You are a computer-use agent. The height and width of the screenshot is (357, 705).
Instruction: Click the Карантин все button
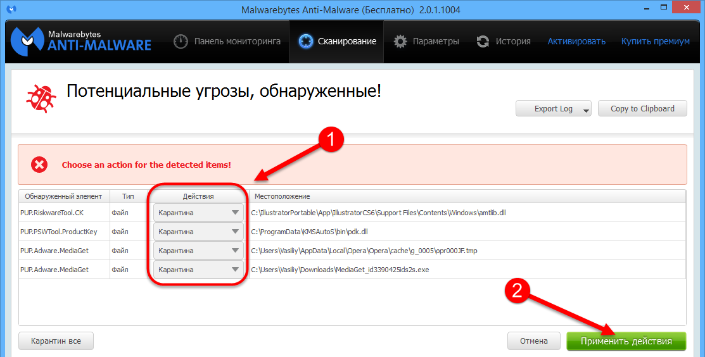tap(56, 341)
